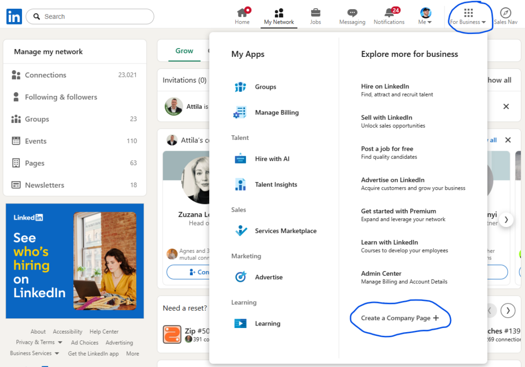The image size is (525, 367).
Task: Click the LinkedIn logo icon
Action: tap(14, 16)
